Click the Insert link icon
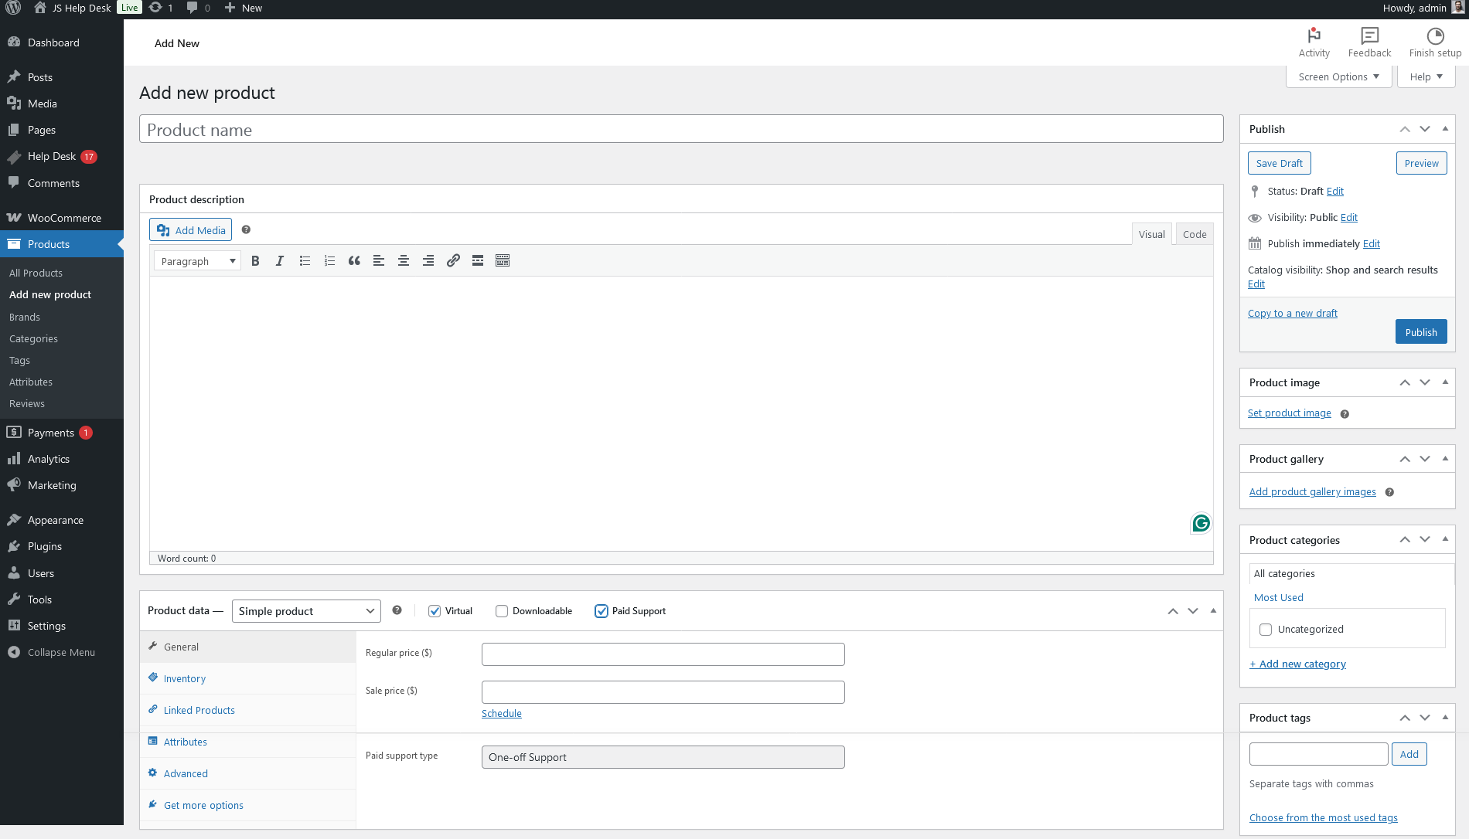1469x839 pixels. point(453,261)
